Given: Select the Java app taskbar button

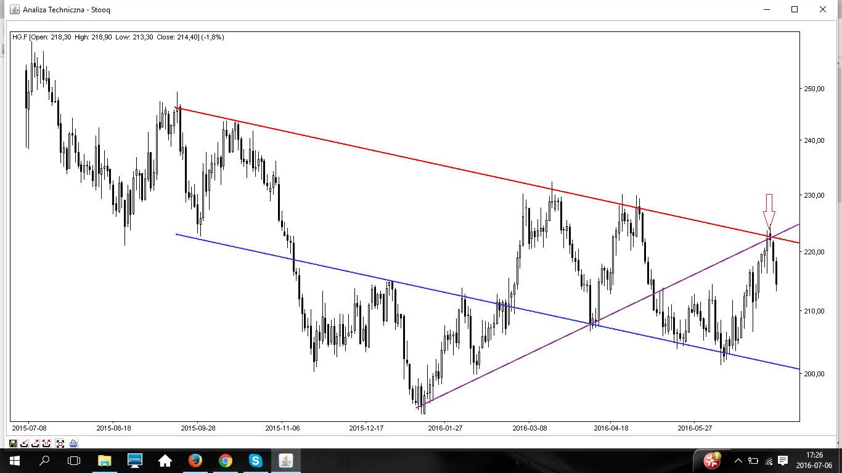Looking at the screenshot, I should click(286, 460).
